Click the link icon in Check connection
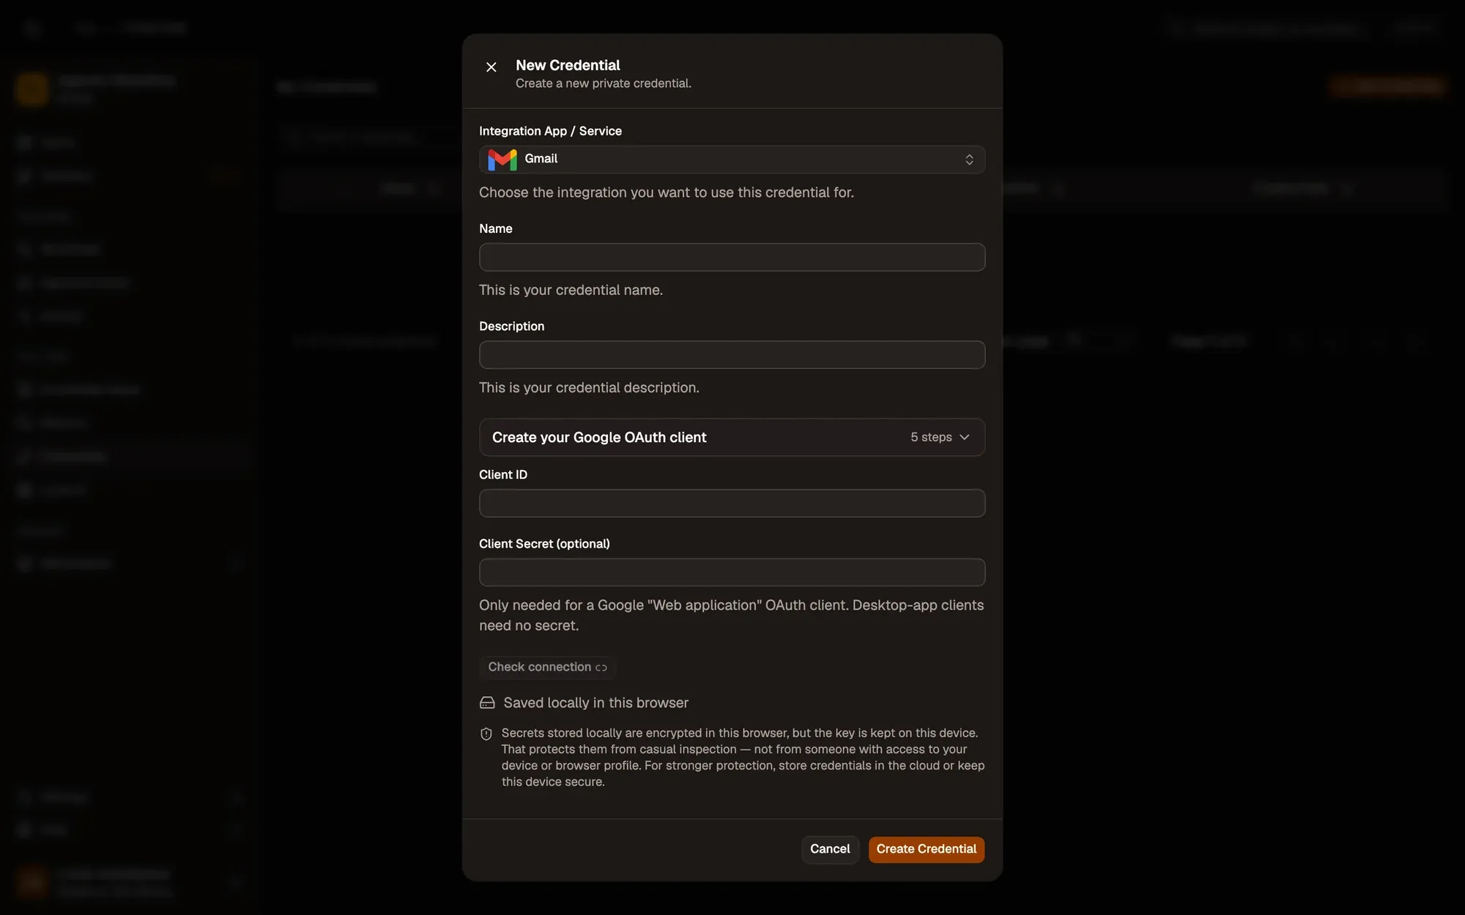 coord(601,668)
